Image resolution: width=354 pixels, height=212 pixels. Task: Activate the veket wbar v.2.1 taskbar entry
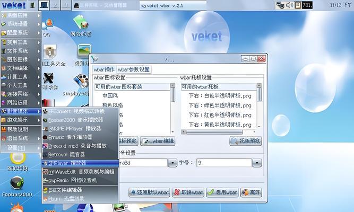click(x=172, y=5)
